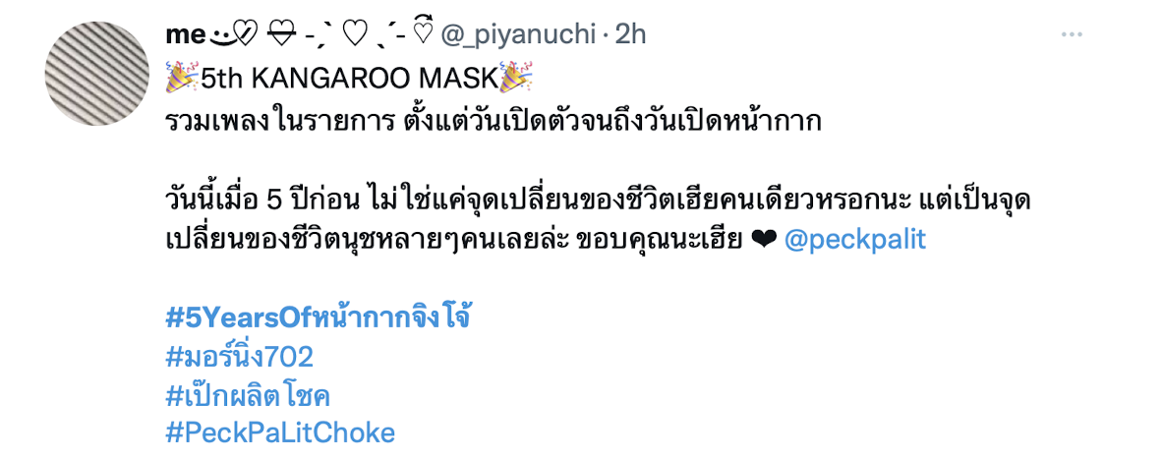1162x460 pixels.
Task: Open hashtag #PeckPaLitChoke
Action: tap(280, 433)
